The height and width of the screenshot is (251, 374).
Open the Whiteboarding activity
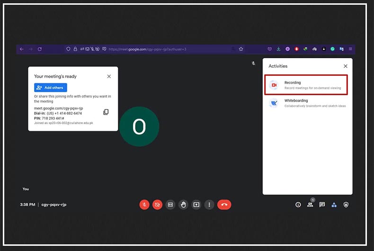click(x=307, y=103)
